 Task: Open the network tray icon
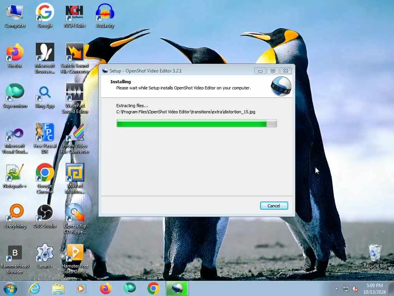(x=346, y=289)
